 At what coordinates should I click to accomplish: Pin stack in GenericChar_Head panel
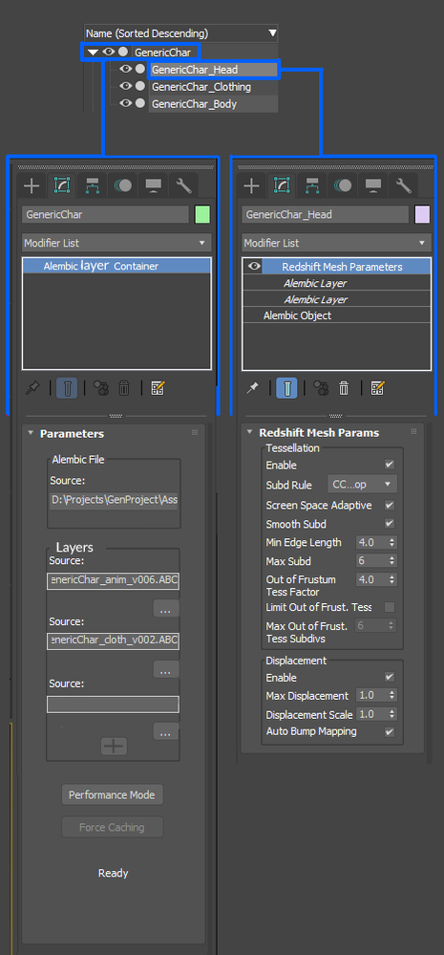(x=252, y=388)
